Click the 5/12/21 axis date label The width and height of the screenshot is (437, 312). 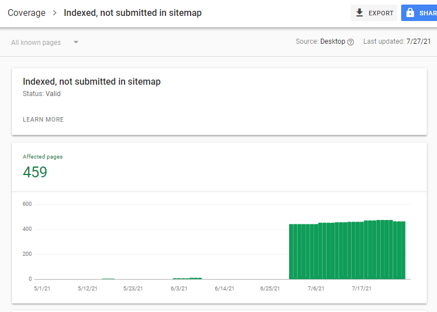click(x=88, y=289)
